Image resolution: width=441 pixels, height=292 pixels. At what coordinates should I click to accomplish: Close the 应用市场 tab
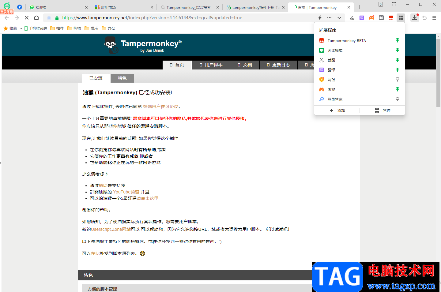pyautogui.click(x=152, y=7)
